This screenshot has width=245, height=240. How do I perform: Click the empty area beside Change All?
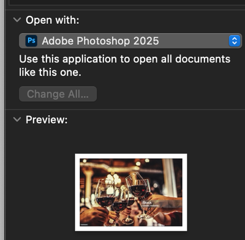point(170,94)
